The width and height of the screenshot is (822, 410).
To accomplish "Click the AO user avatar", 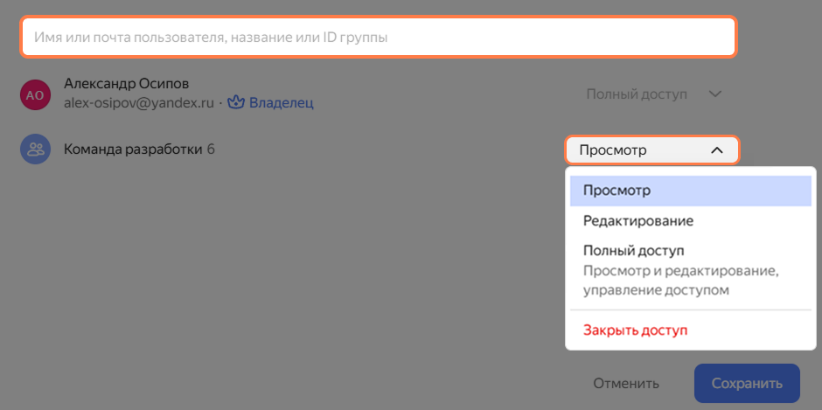I will pyautogui.click(x=35, y=94).
